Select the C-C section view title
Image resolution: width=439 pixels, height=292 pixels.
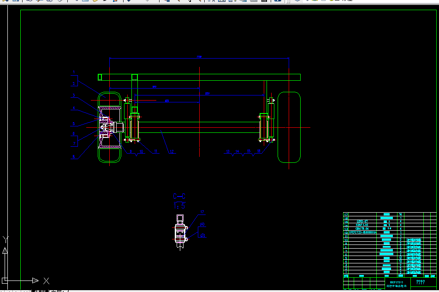[179, 196]
